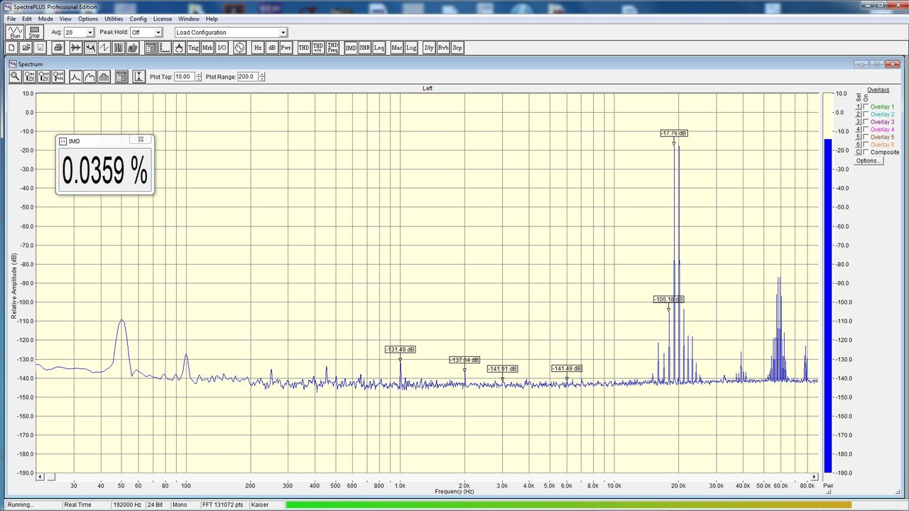The image size is (909, 511).
Task: Click the zoom in 2X icon
Action: point(30,77)
